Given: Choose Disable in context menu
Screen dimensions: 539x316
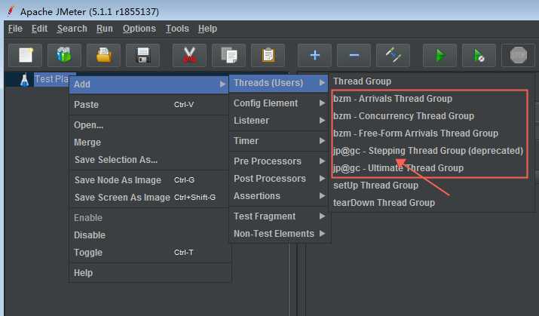Looking at the screenshot, I should (x=149, y=235).
